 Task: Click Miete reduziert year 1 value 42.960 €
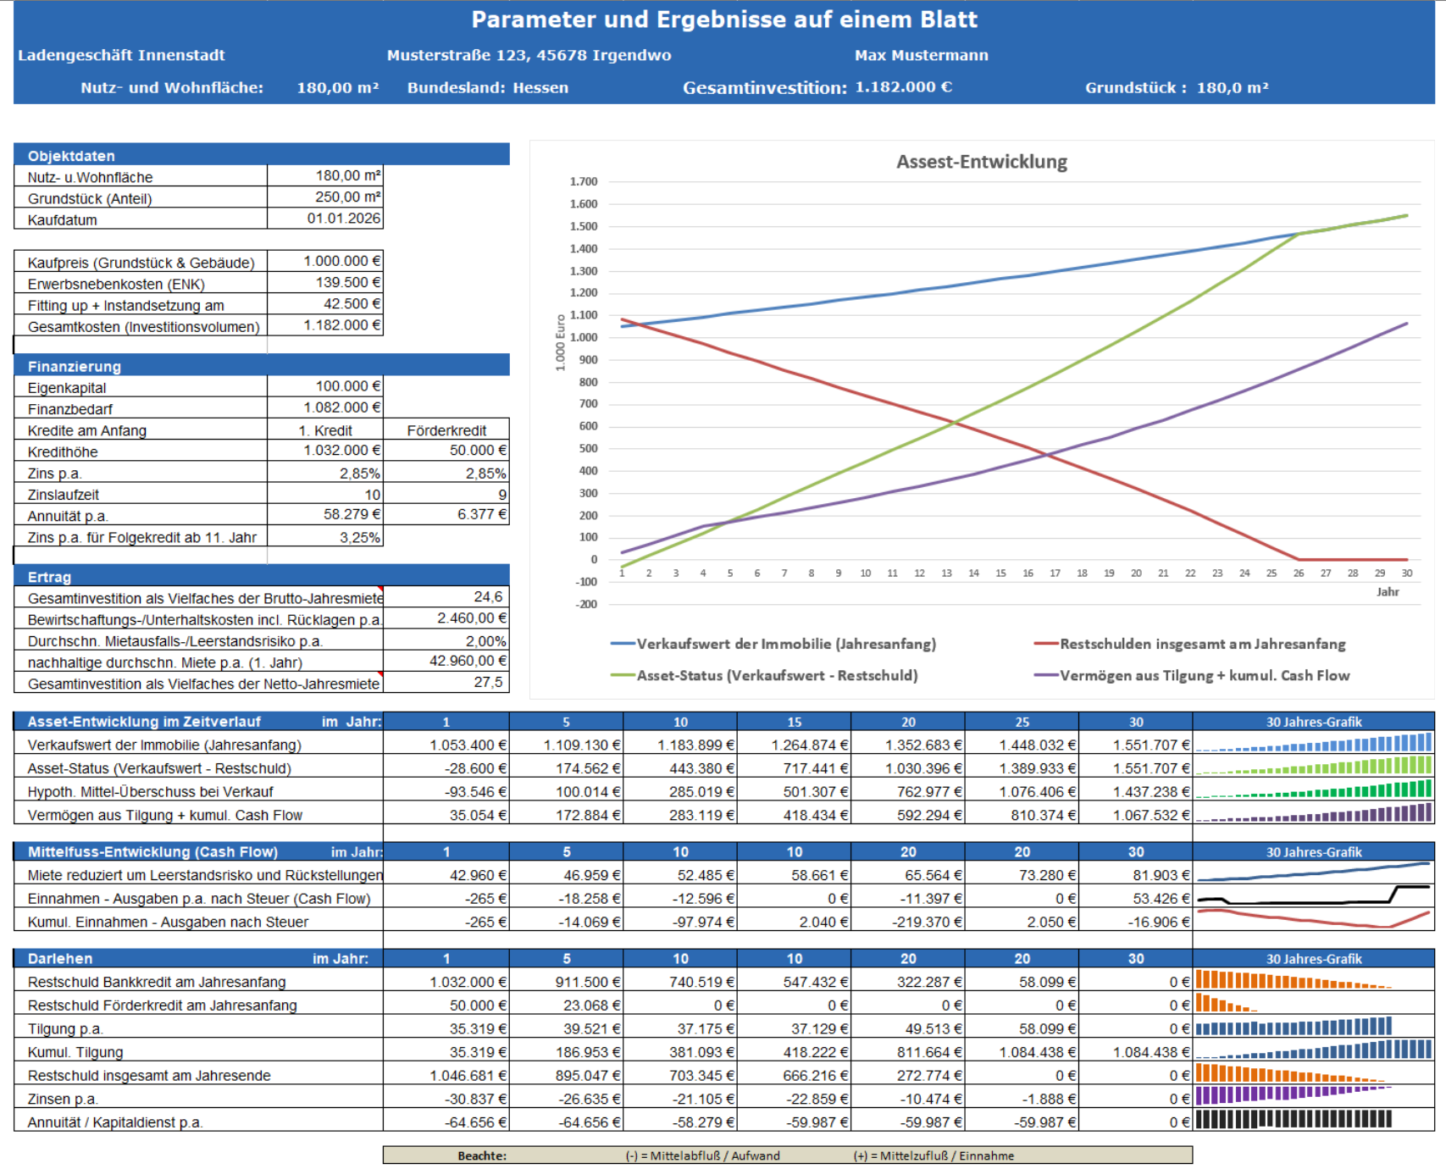[x=446, y=875]
